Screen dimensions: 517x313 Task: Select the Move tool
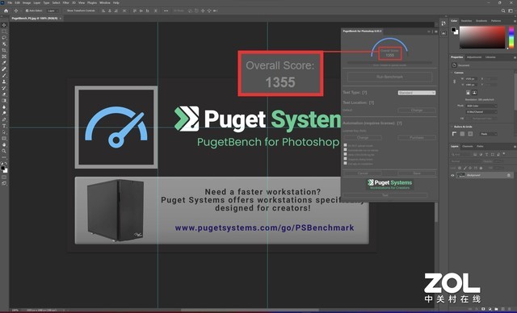tap(4, 25)
